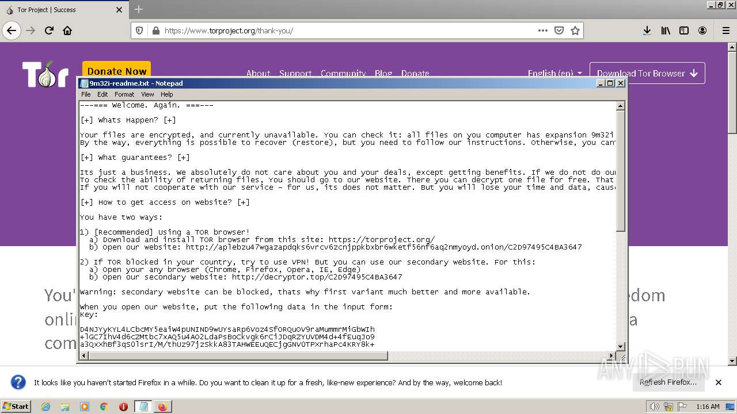Open the Firefox hamburger menu

point(725,30)
